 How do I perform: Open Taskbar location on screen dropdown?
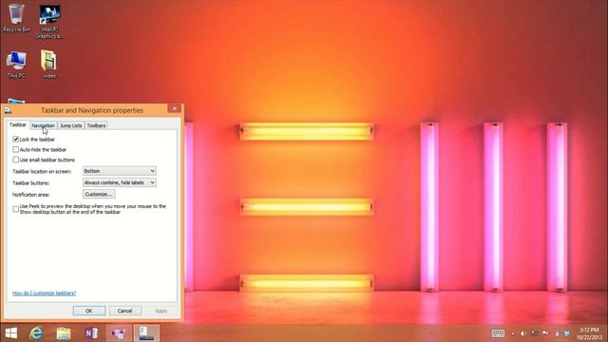(x=120, y=171)
